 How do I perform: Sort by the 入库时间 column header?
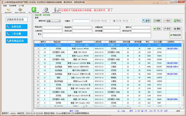pyautogui.click(x=99, y=42)
